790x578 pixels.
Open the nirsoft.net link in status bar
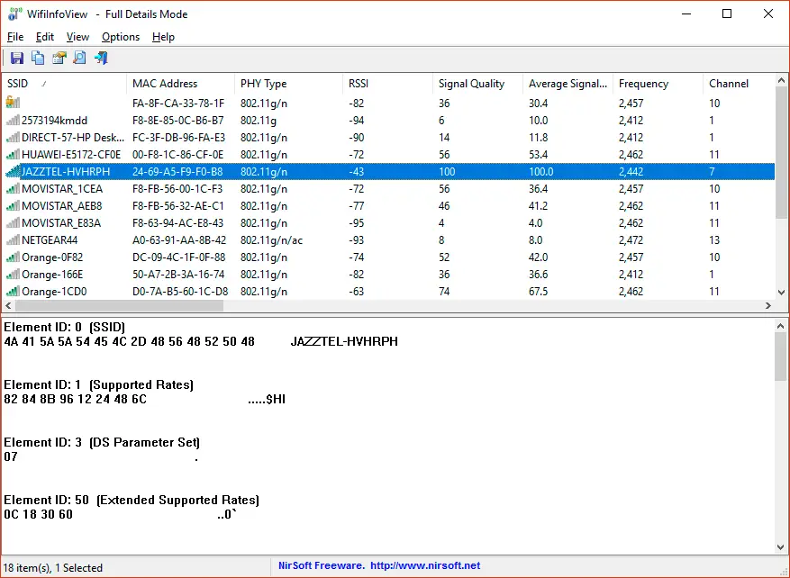[x=425, y=566]
